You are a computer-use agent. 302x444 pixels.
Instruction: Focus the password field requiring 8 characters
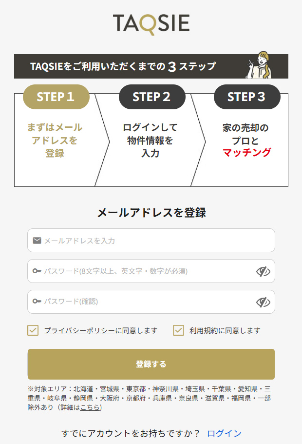pyautogui.click(x=146, y=271)
